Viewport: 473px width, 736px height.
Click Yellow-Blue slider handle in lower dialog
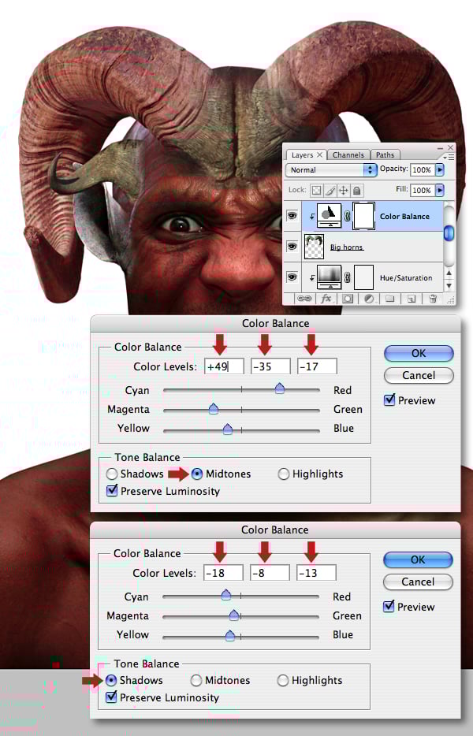pos(229,635)
